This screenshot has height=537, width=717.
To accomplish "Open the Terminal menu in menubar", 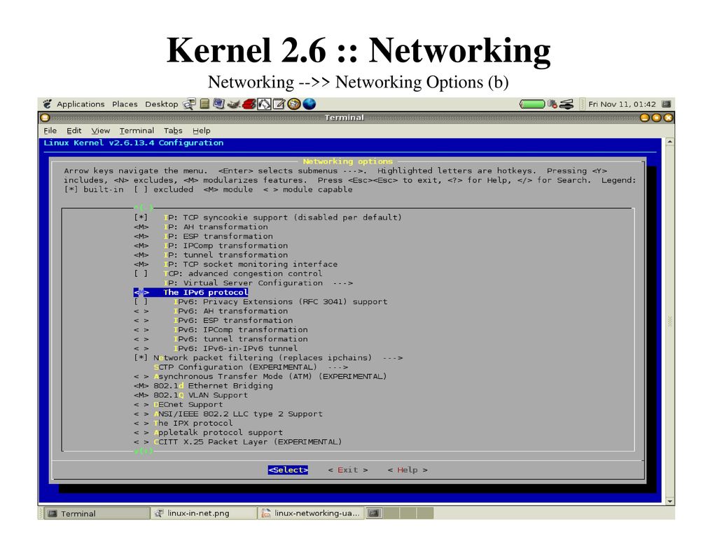I will click(x=137, y=131).
